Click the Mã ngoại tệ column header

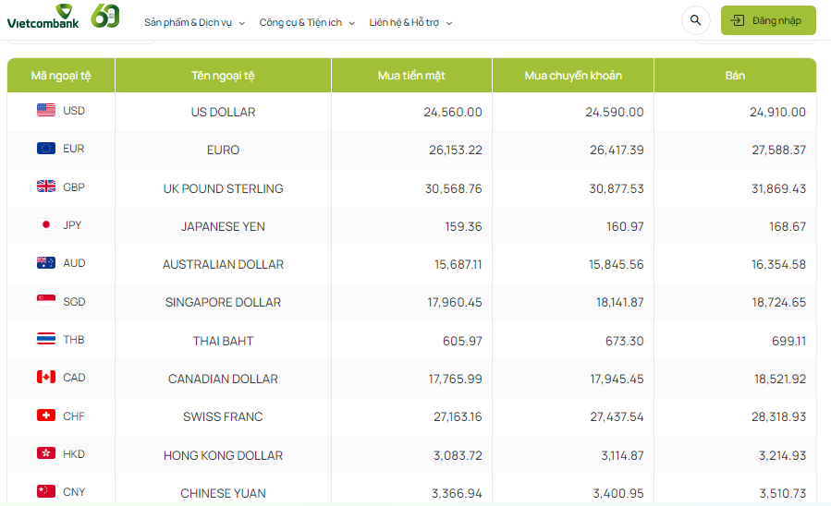click(x=61, y=76)
